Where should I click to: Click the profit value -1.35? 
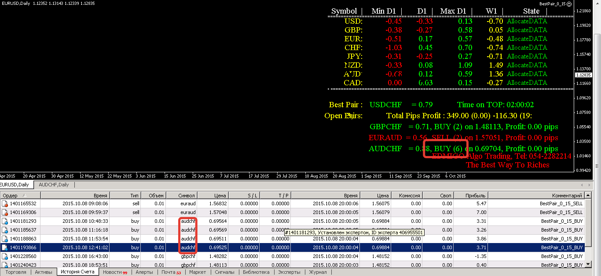480,256
